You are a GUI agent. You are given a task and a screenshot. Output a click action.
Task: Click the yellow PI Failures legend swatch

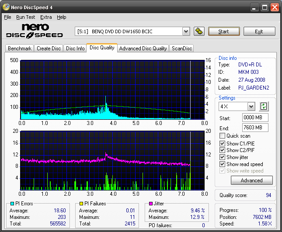[81, 204]
